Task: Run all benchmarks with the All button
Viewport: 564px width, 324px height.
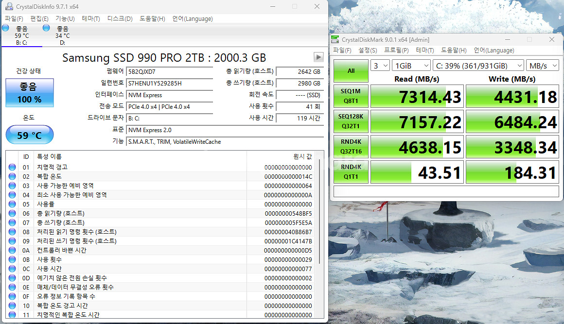Action: pos(351,70)
